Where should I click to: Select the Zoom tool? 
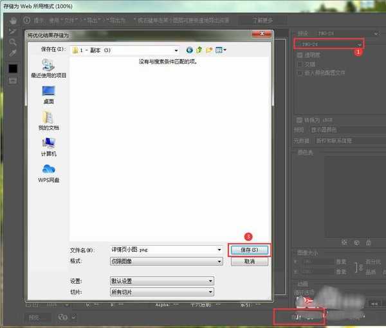pos(12,42)
